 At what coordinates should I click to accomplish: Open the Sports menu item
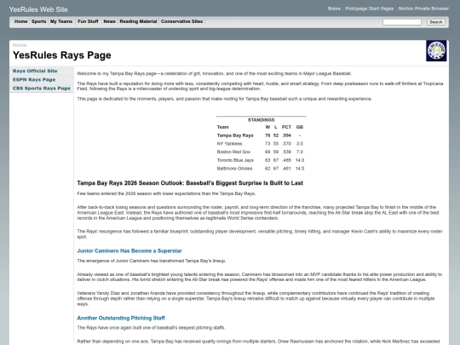pyautogui.click(x=38, y=21)
